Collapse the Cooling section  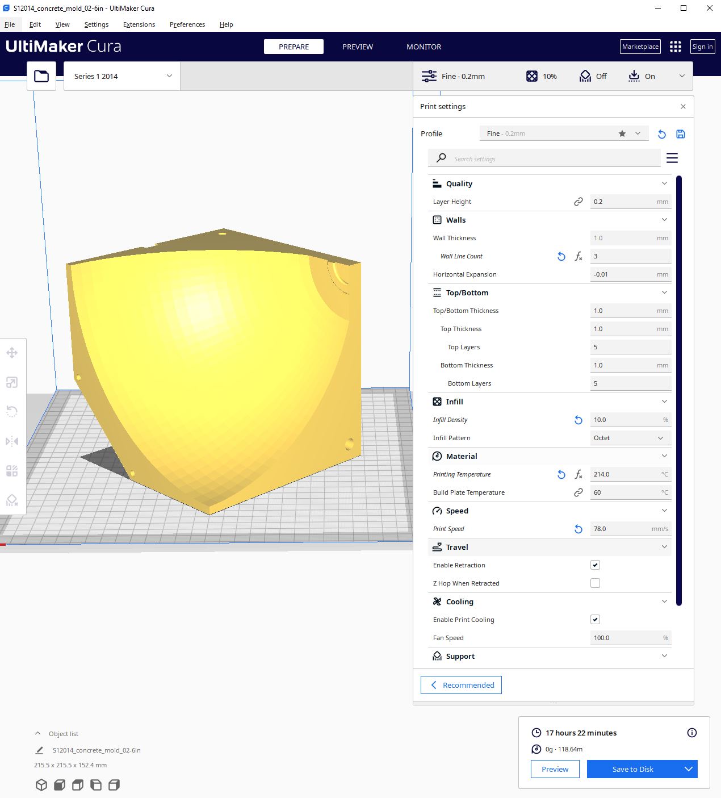pos(664,601)
